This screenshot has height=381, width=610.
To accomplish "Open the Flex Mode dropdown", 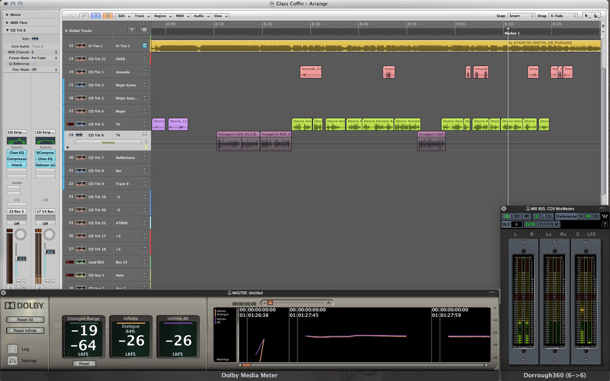I will click(44, 70).
